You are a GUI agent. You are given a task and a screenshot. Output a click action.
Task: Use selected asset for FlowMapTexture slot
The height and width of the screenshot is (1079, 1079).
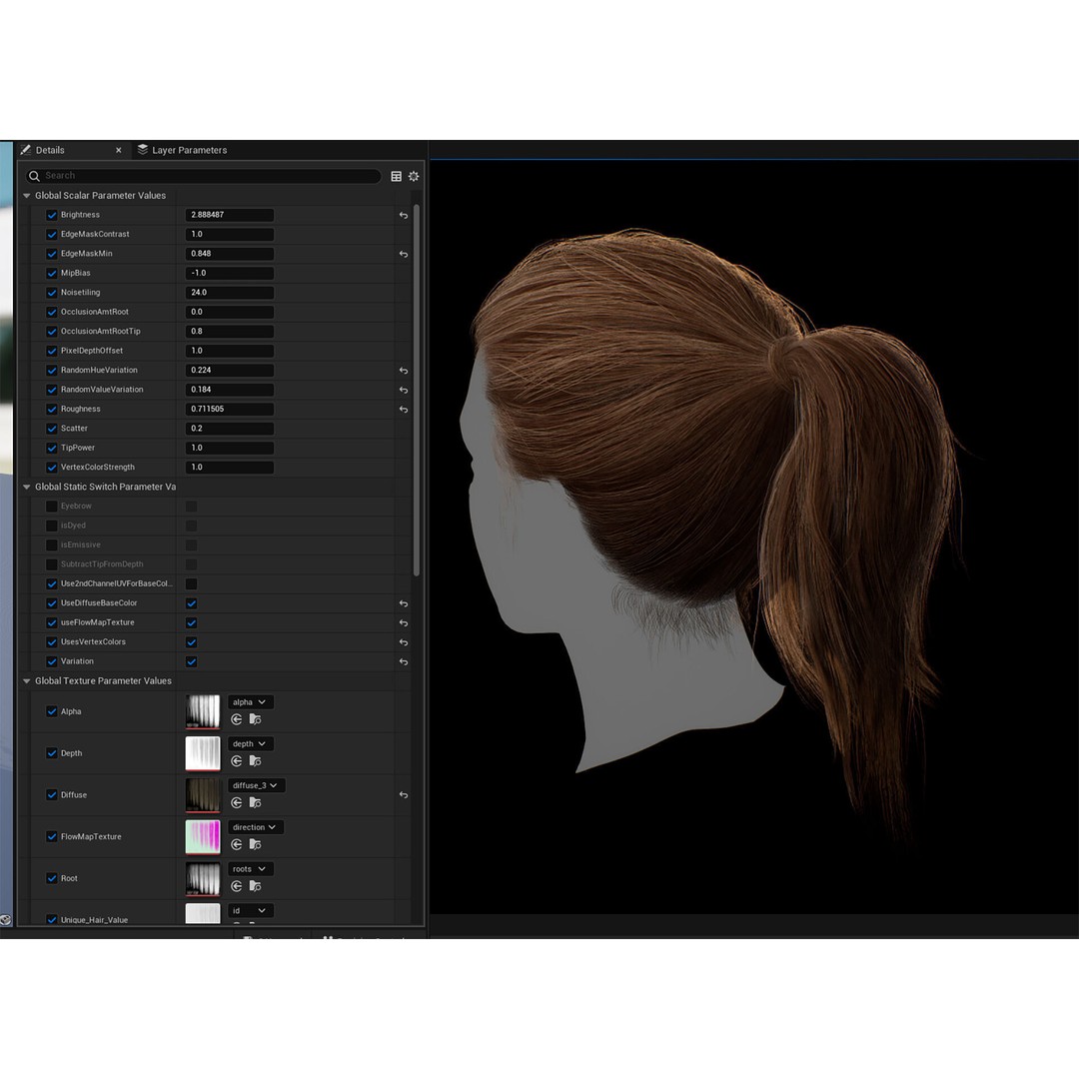pos(236,844)
